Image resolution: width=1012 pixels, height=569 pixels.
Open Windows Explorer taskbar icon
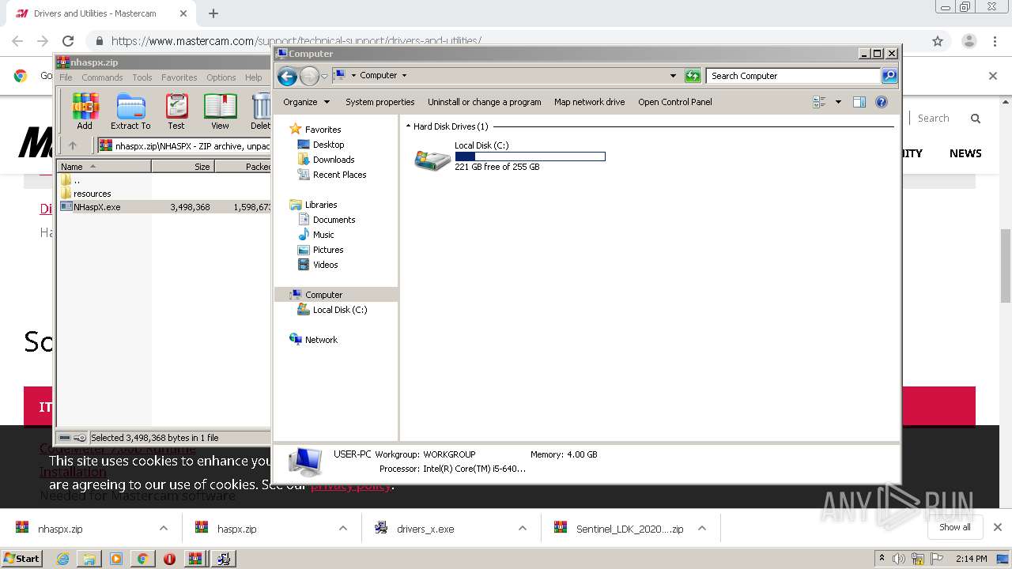(x=89, y=559)
